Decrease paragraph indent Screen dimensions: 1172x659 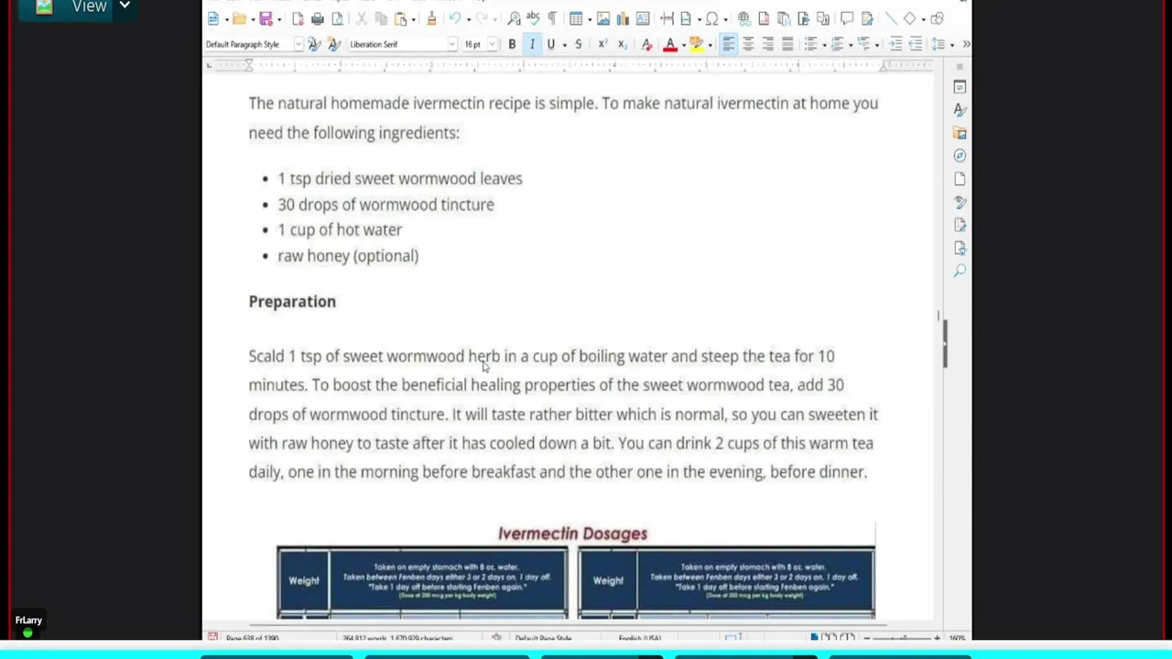tap(916, 44)
